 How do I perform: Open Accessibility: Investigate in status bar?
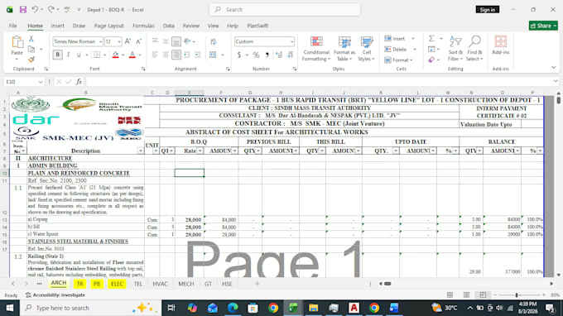point(55,294)
